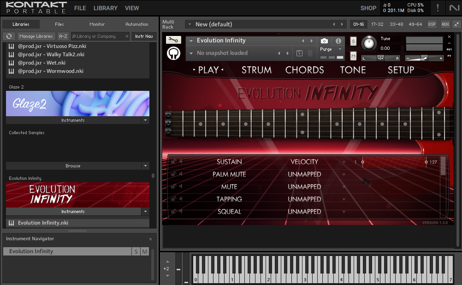Center the pan using the middle pan icon
The height and width of the screenshot is (285, 462).
coord(380,58)
